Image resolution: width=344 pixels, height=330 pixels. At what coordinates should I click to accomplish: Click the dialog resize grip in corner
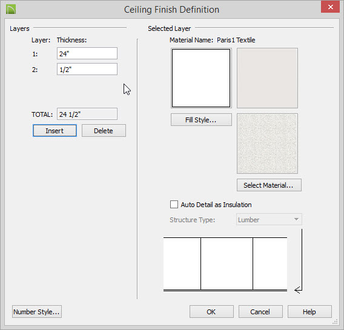click(x=336, y=322)
